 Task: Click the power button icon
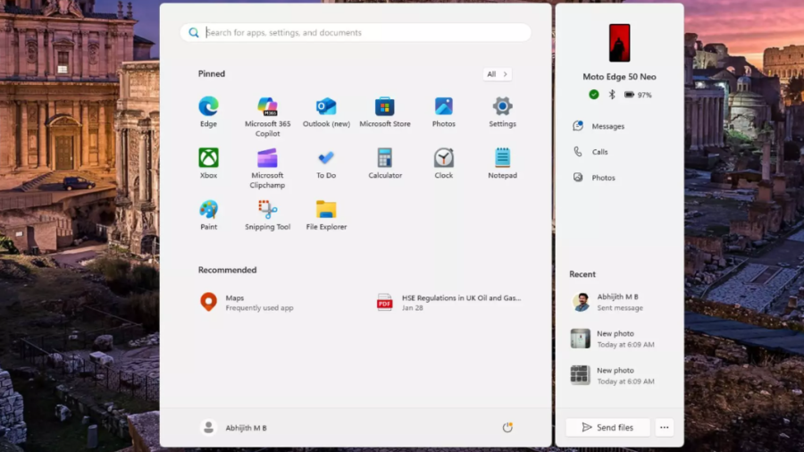click(507, 427)
